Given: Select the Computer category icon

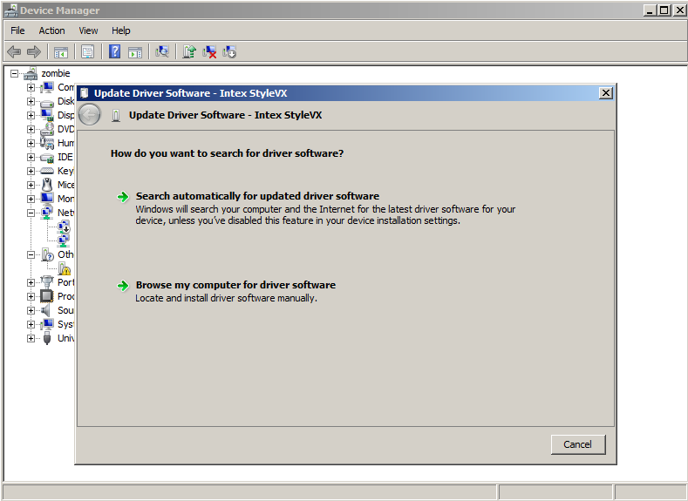Looking at the screenshot, I should pyautogui.click(x=47, y=87).
